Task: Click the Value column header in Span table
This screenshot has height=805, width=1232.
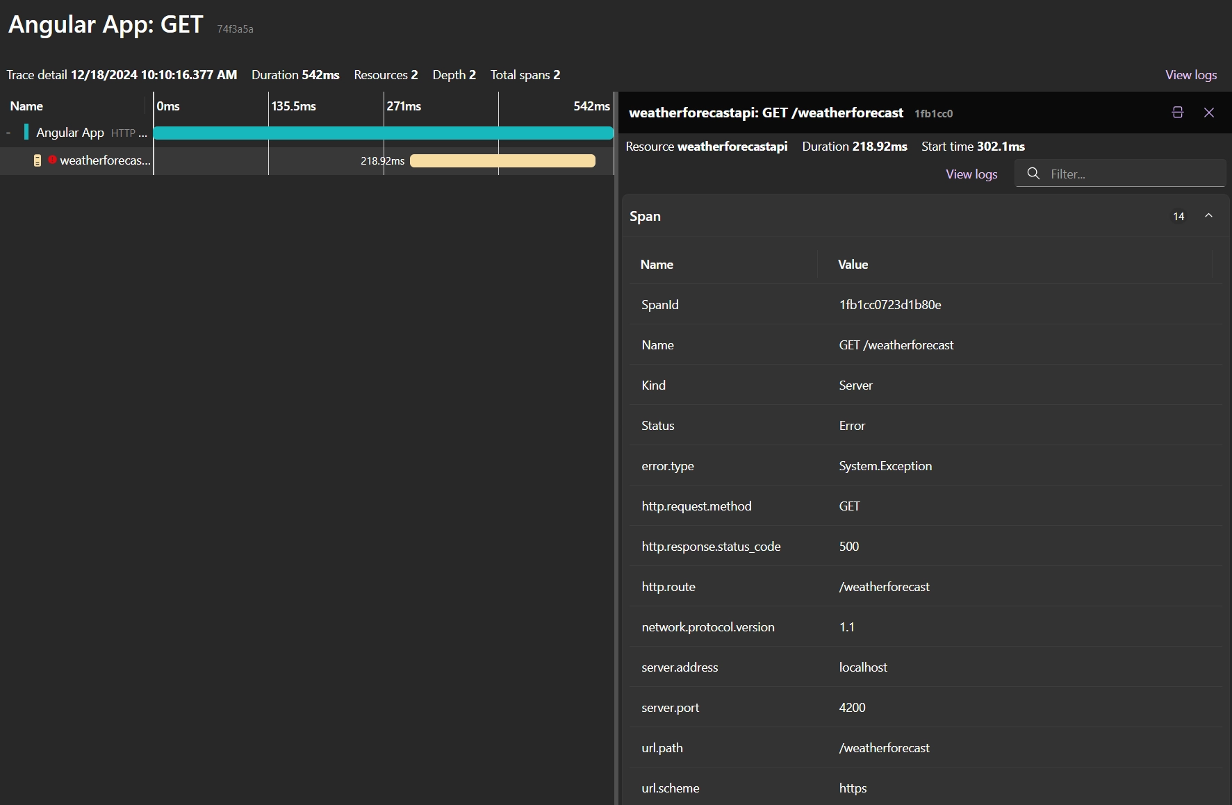Action: click(x=853, y=265)
